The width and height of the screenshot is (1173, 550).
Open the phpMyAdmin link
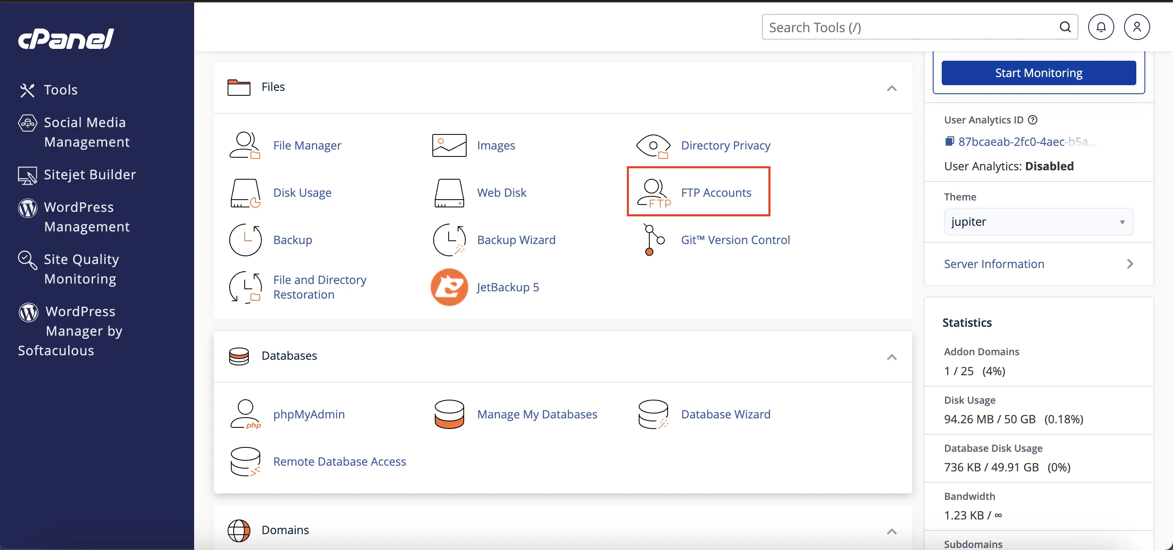pyautogui.click(x=309, y=414)
